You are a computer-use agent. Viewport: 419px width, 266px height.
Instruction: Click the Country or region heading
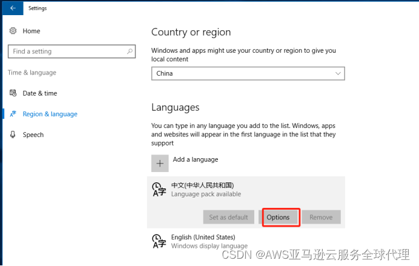tap(191, 32)
